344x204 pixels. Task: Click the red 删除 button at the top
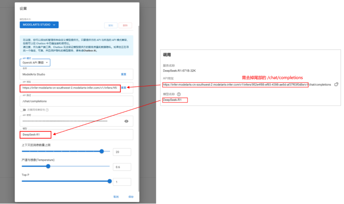tap(125, 25)
